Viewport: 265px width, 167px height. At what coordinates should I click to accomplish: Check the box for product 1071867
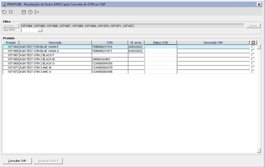point(253,55)
